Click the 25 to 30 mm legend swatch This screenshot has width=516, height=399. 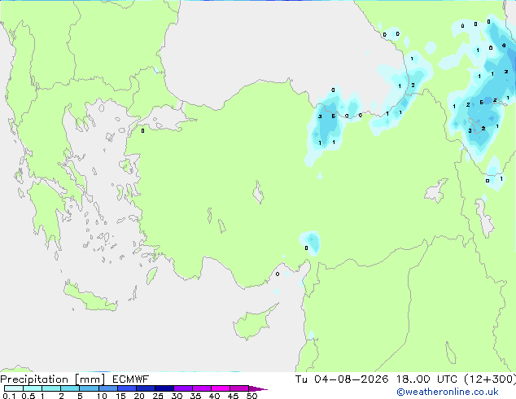(164, 388)
